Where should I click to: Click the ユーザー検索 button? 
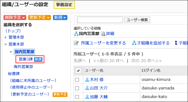tap(137, 20)
